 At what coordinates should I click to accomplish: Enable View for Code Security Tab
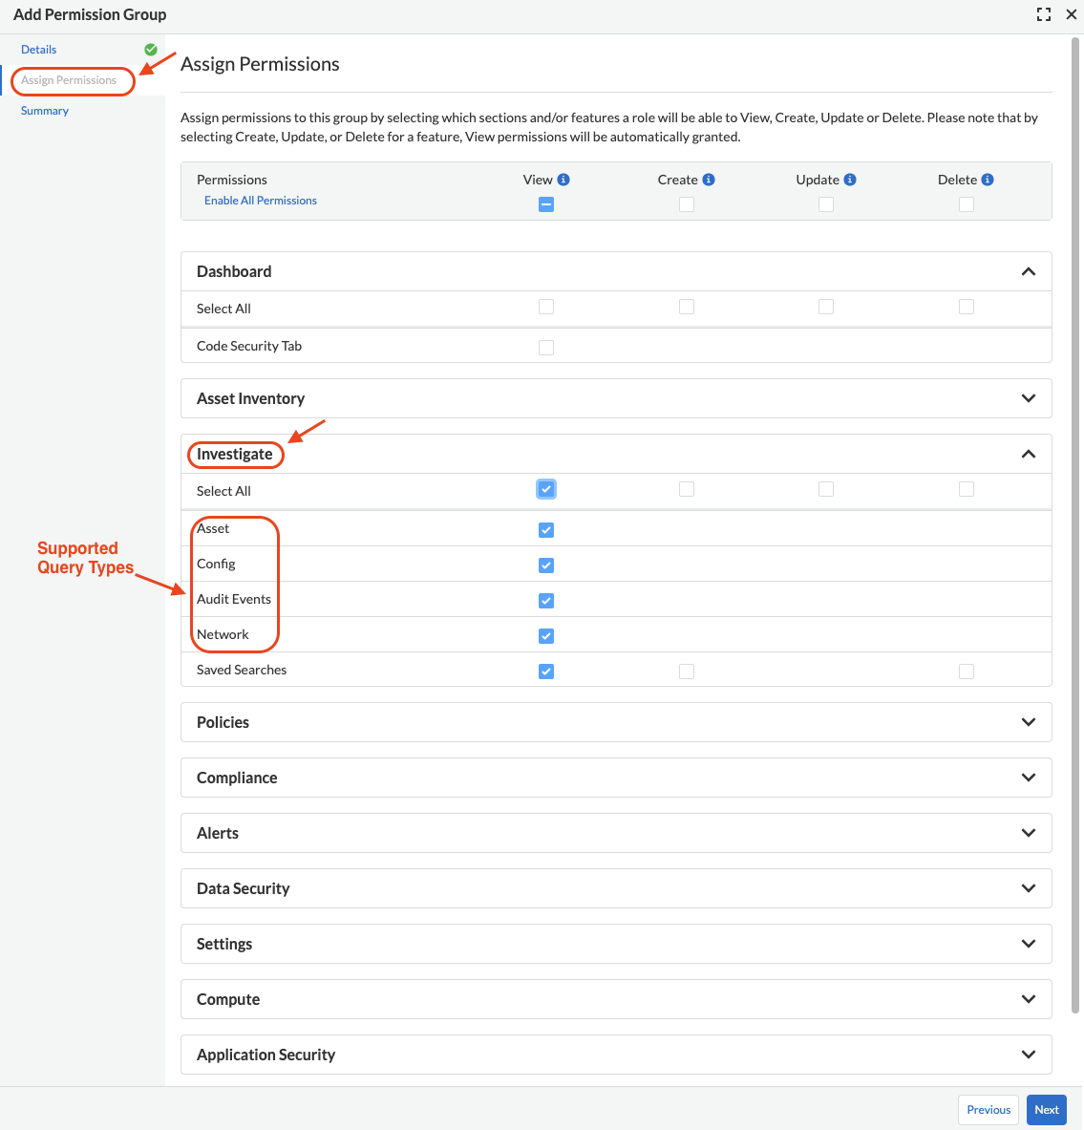click(546, 348)
